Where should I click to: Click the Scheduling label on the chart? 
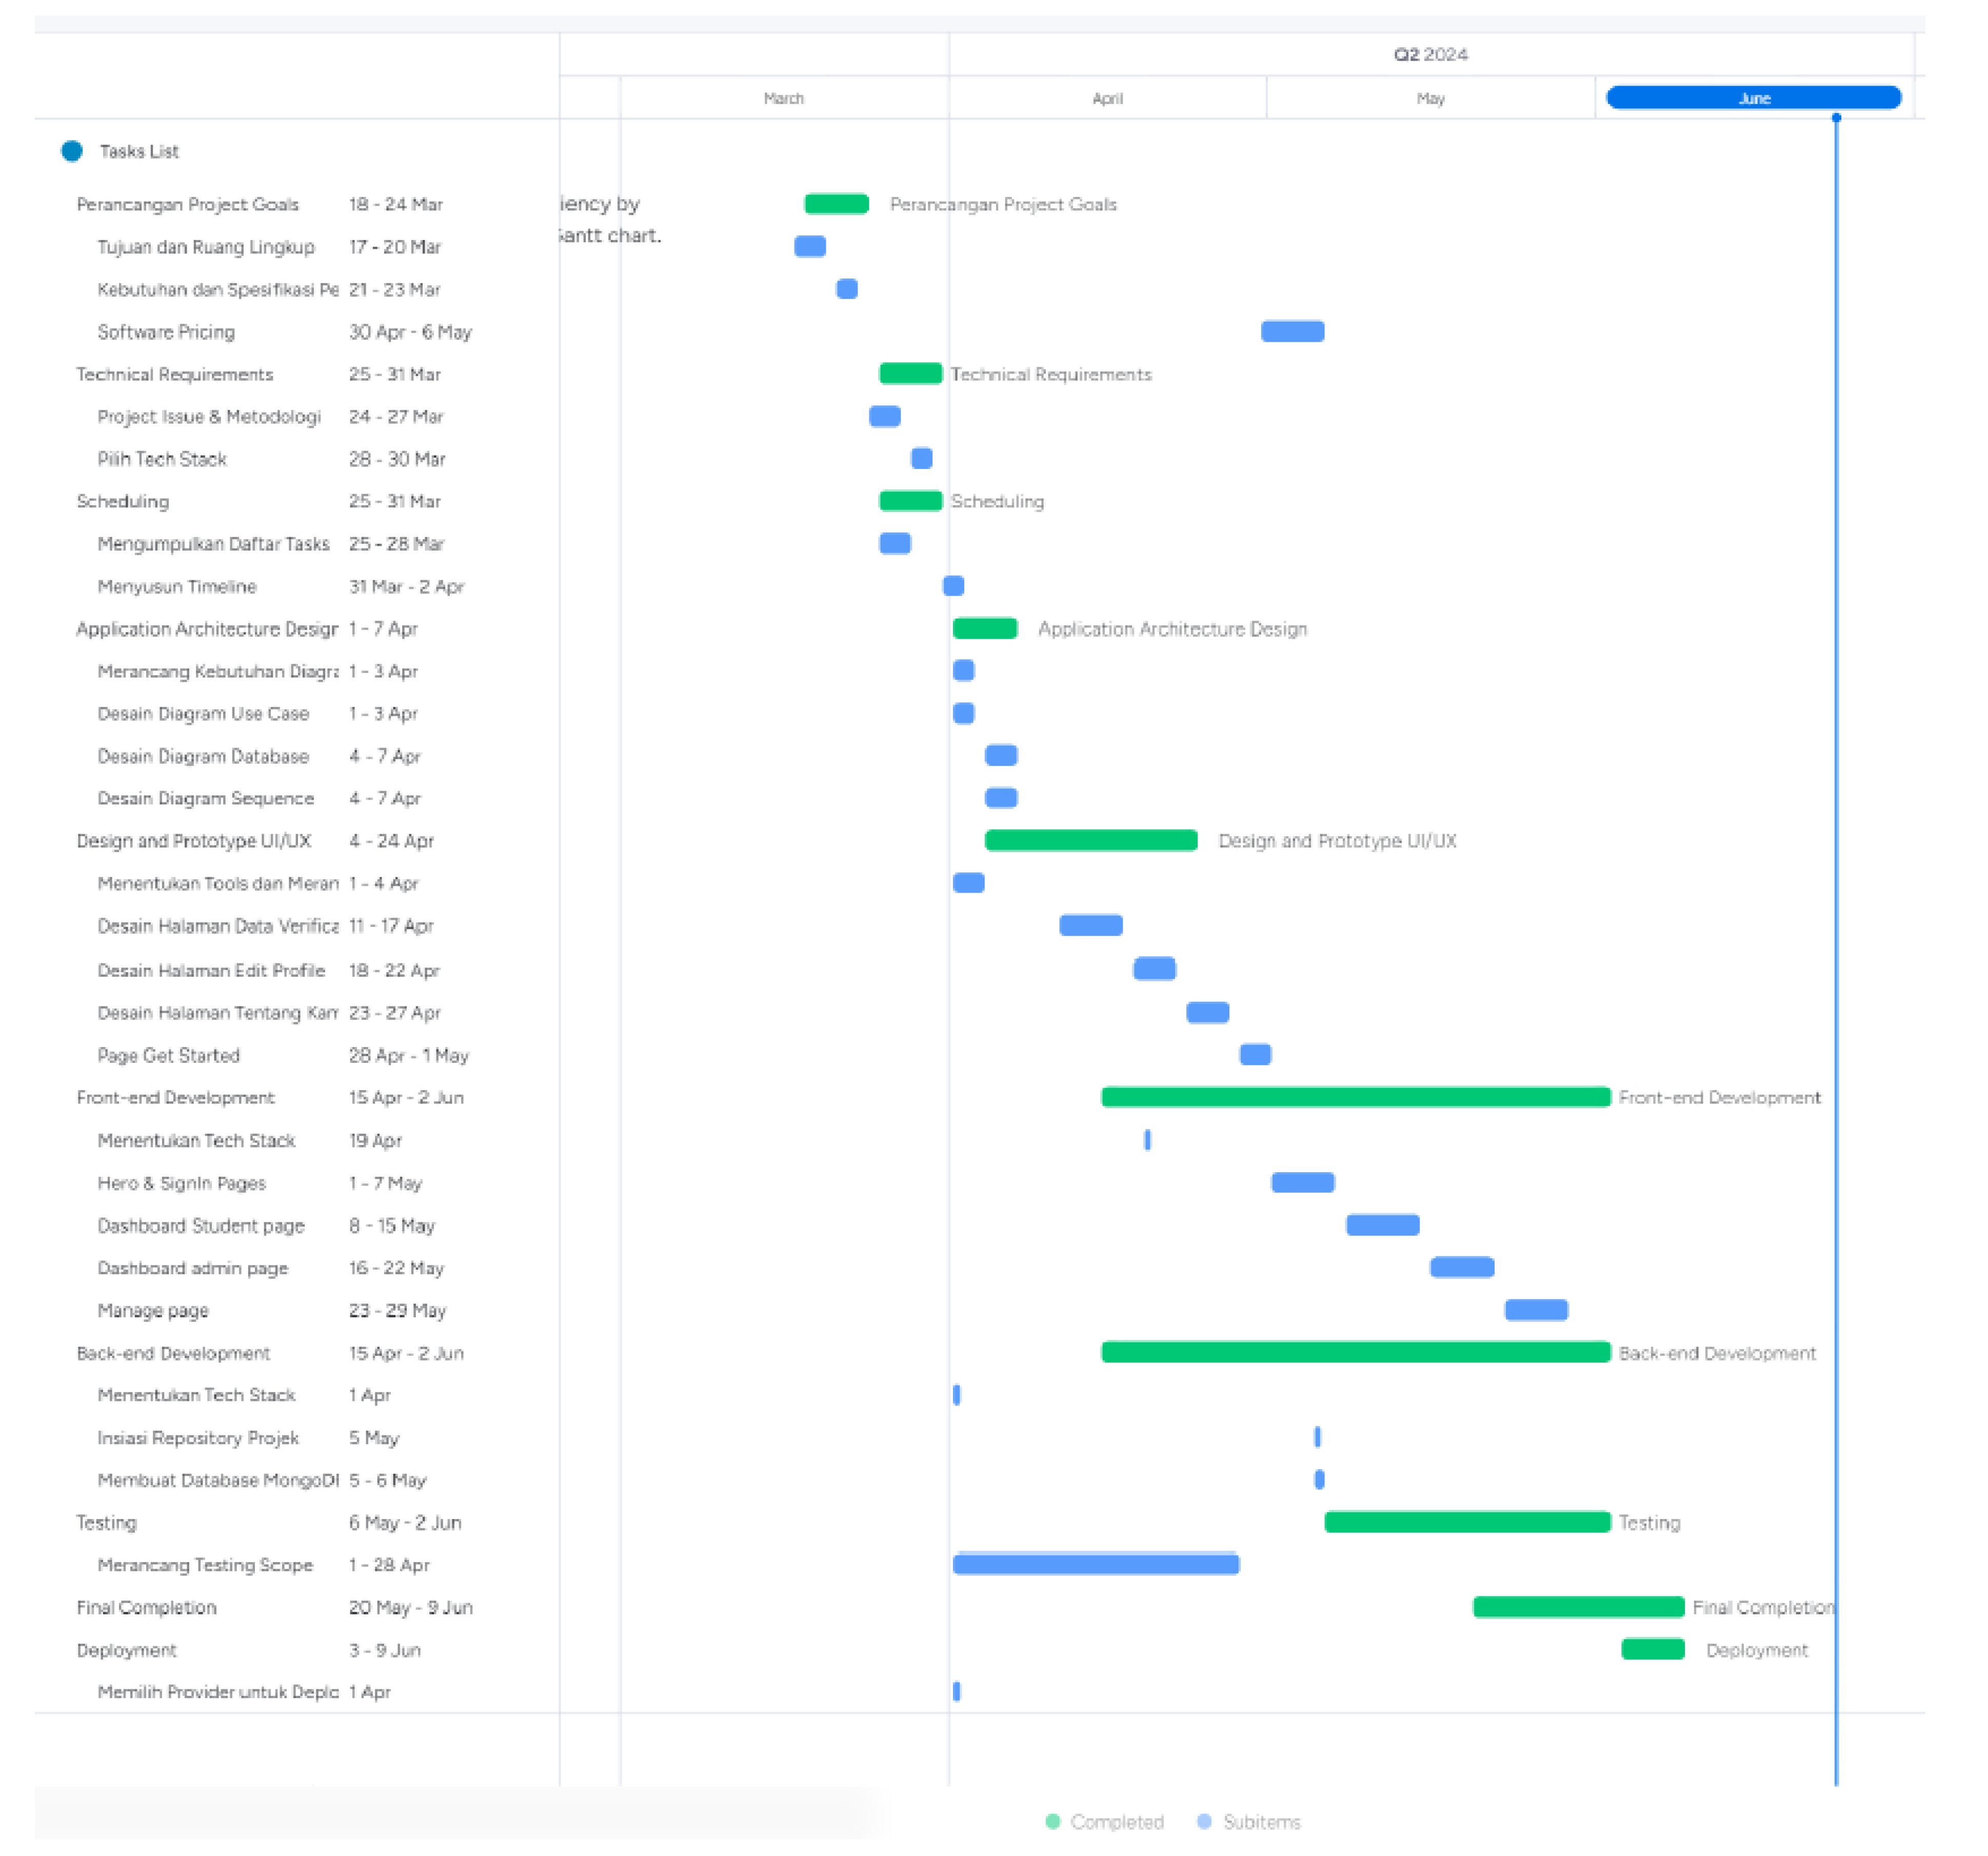pyautogui.click(x=998, y=501)
